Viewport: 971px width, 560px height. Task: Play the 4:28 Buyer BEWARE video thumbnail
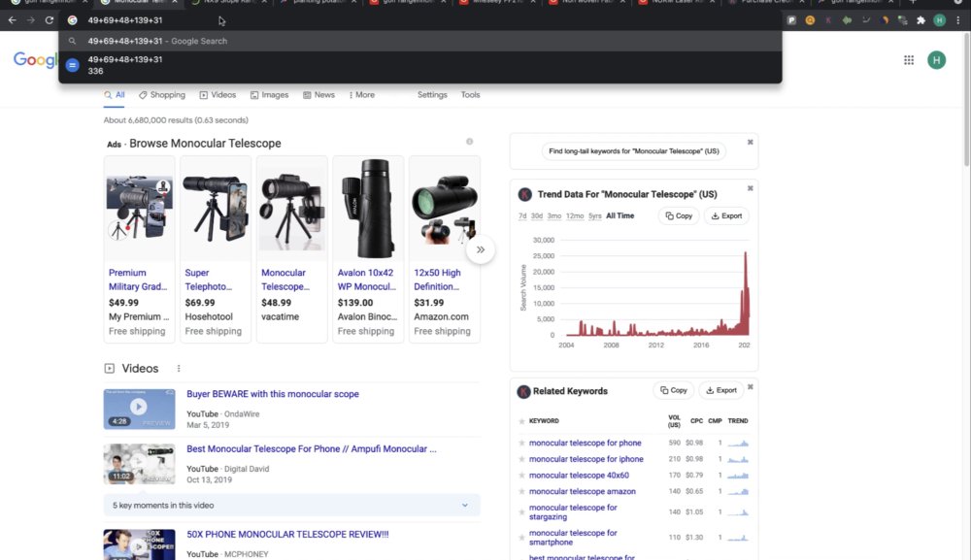pyautogui.click(x=139, y=409)
